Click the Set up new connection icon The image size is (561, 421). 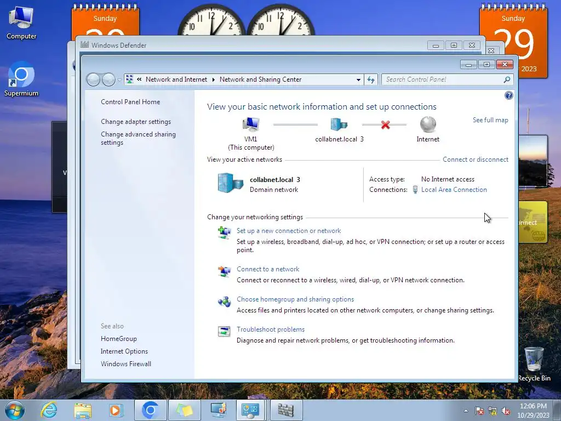click(224, 232)
